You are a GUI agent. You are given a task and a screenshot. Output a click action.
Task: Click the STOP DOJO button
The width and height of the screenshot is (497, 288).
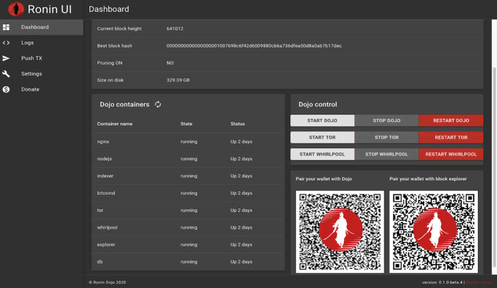pyautogui.click(x=387, y=121)
